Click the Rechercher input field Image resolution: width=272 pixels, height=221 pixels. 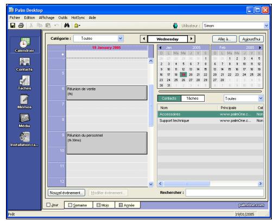coord(225,193)
